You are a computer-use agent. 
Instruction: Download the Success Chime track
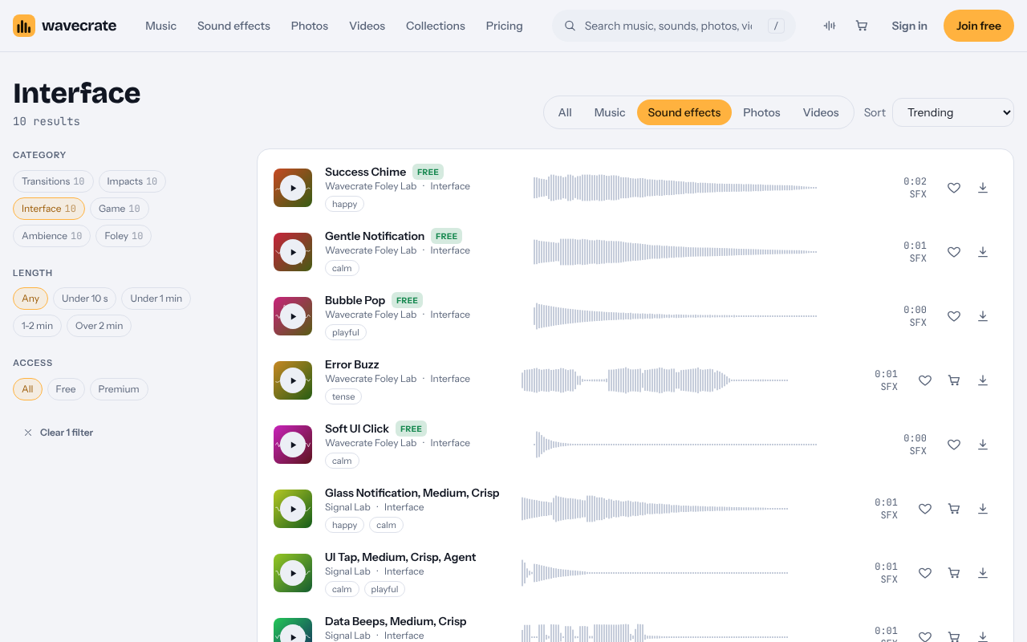983,188
